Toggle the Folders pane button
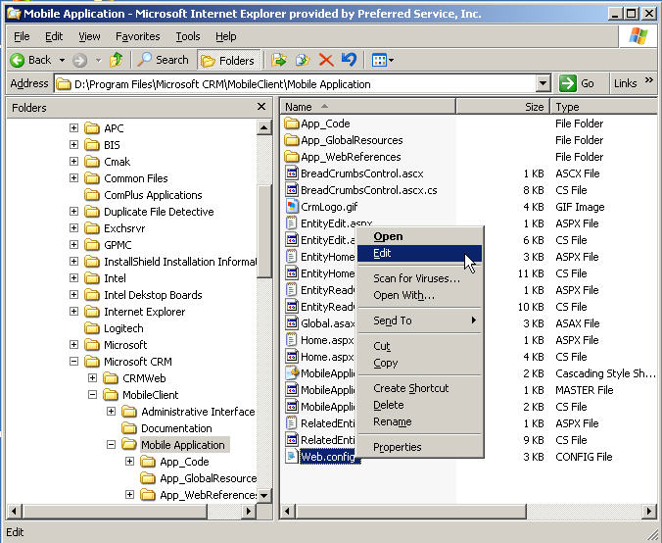The image size is (662, 543). [229, 60]
